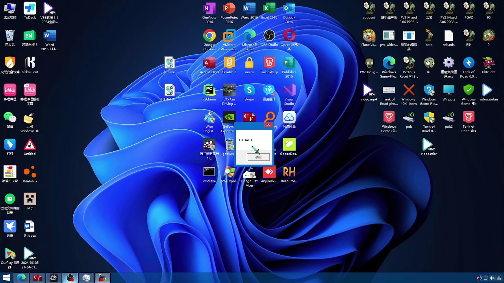Open the Wise Registry Cleaner shortcut
This screenshot has height=283, width=504.
[x=209, y=121]
